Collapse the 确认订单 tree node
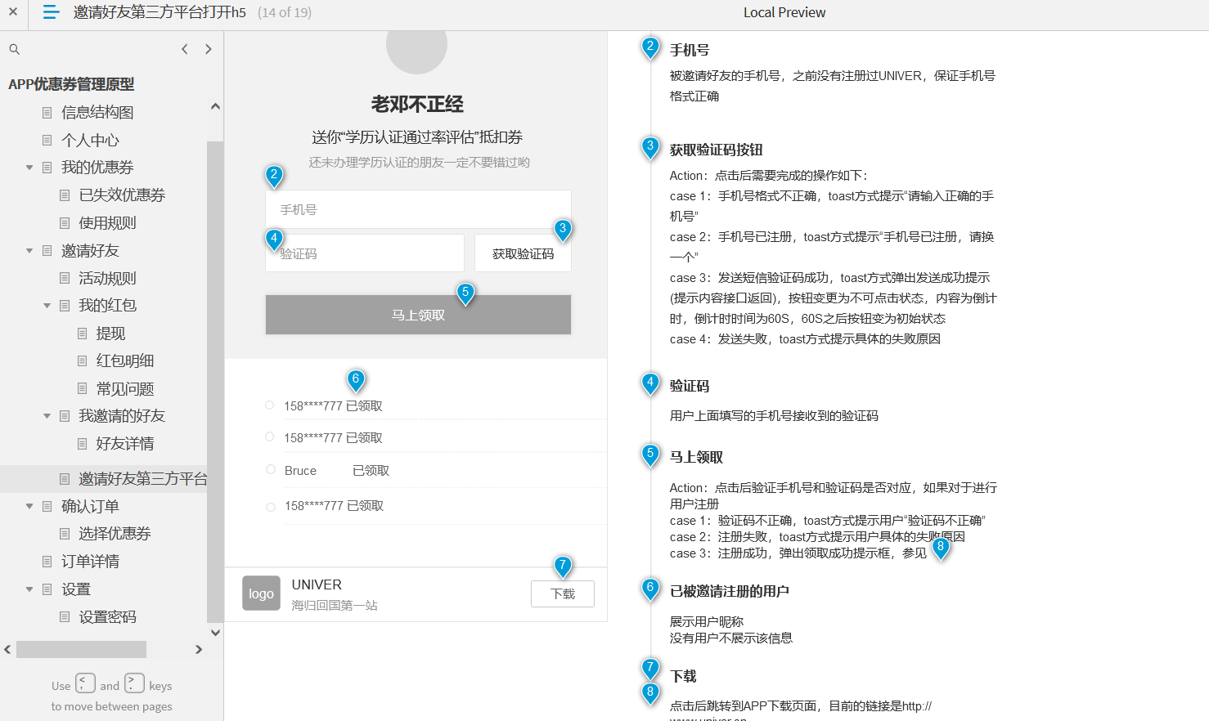The image size is (1209, 721). tap(29, 507)
